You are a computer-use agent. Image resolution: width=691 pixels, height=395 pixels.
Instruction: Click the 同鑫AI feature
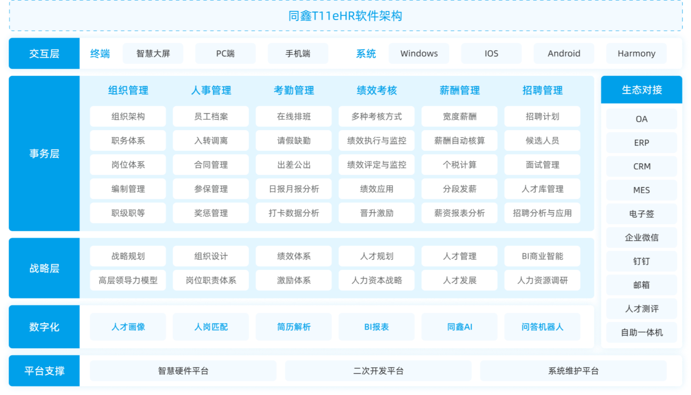point(459,327)
